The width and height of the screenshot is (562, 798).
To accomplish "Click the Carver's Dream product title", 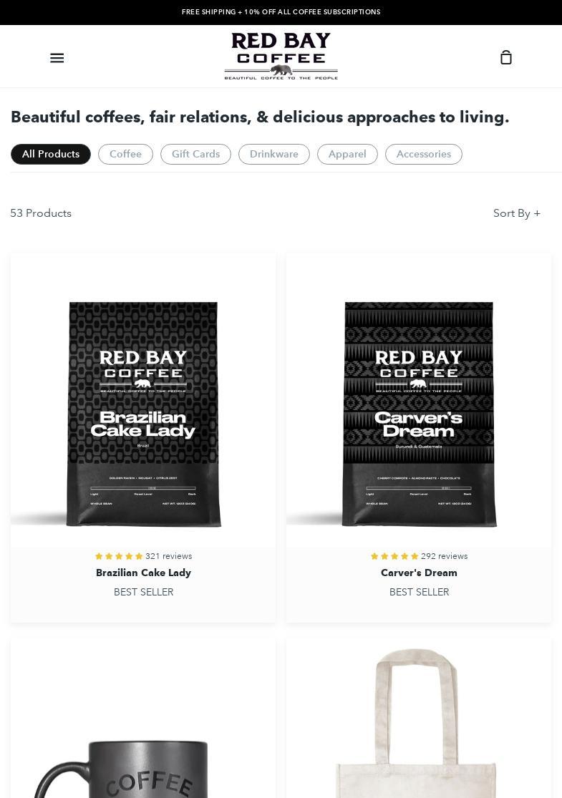I will coord(419,573).
